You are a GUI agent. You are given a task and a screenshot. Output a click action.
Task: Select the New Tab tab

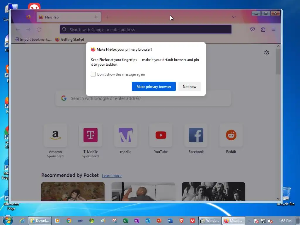click(69, 17)
